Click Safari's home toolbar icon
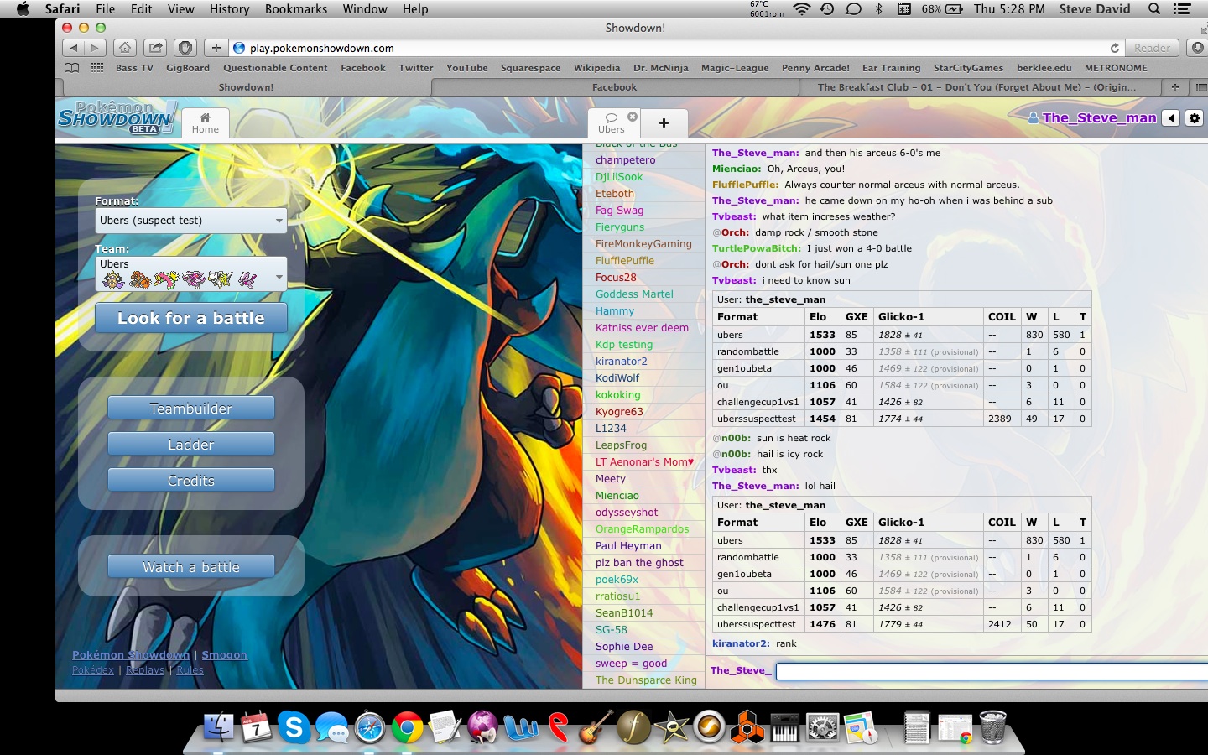 pyautogui.click(x=125, y=48)
